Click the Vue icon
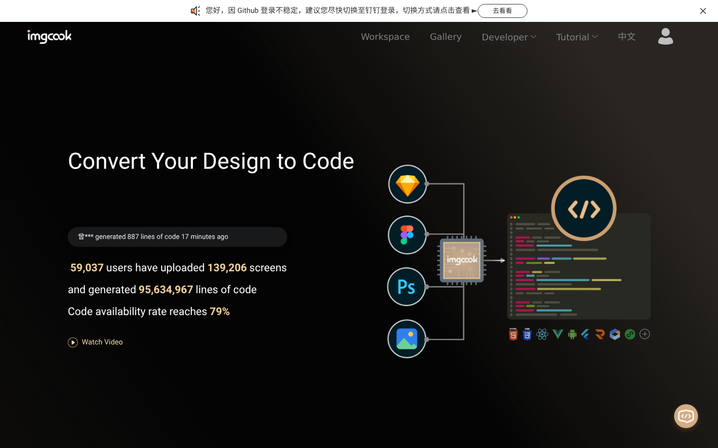This screenshot has width=718, height=448. [x=558, y=334]
